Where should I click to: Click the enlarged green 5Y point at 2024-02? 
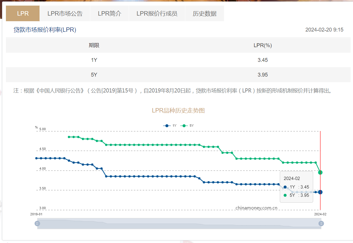click(x=320, y=172)
